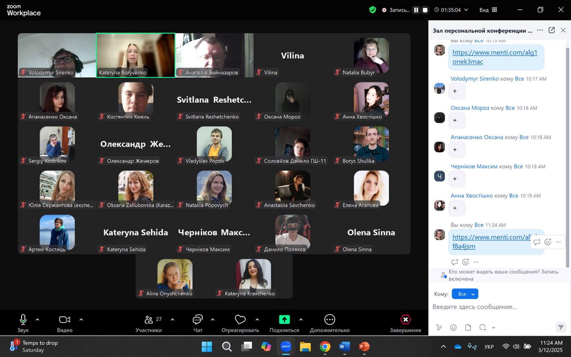Screen dimensions: 571x357
Task: Click the red Завершение end meeting button
Action: tap(405, 319)
